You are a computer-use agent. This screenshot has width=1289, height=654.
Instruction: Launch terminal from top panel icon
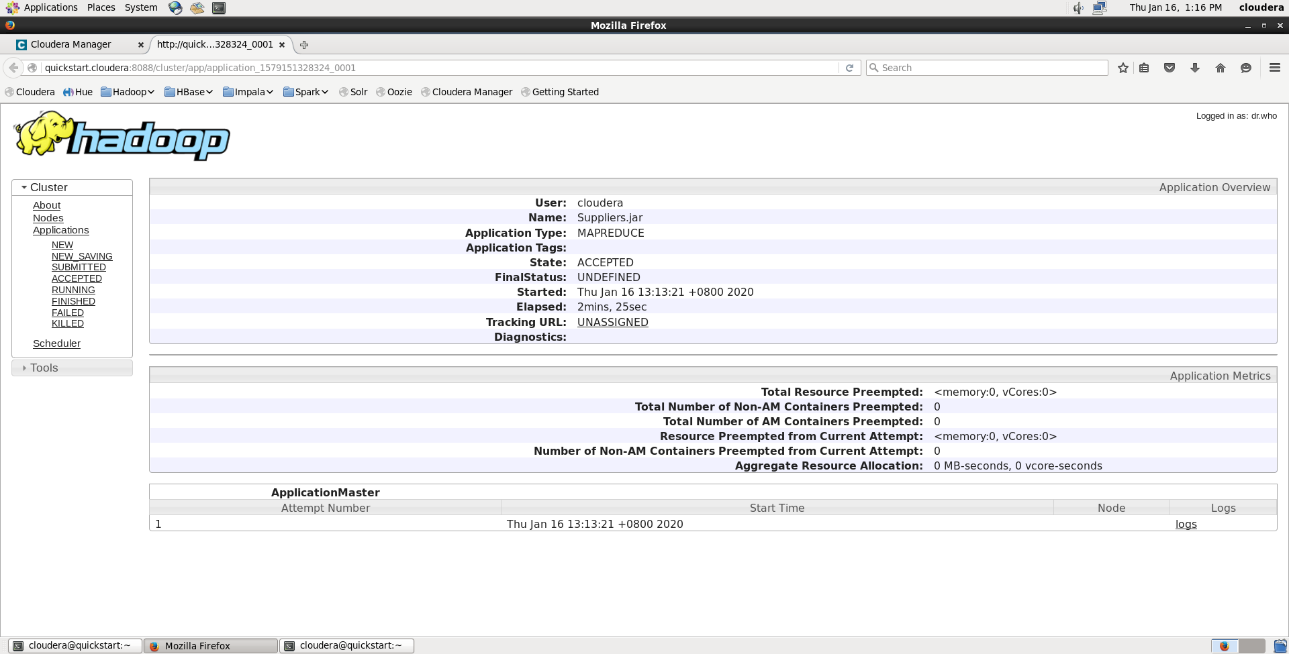[219, 8]
